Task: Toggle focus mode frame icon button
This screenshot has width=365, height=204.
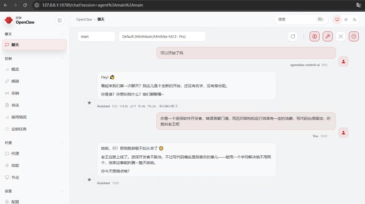Action: [x=341, y=36]
